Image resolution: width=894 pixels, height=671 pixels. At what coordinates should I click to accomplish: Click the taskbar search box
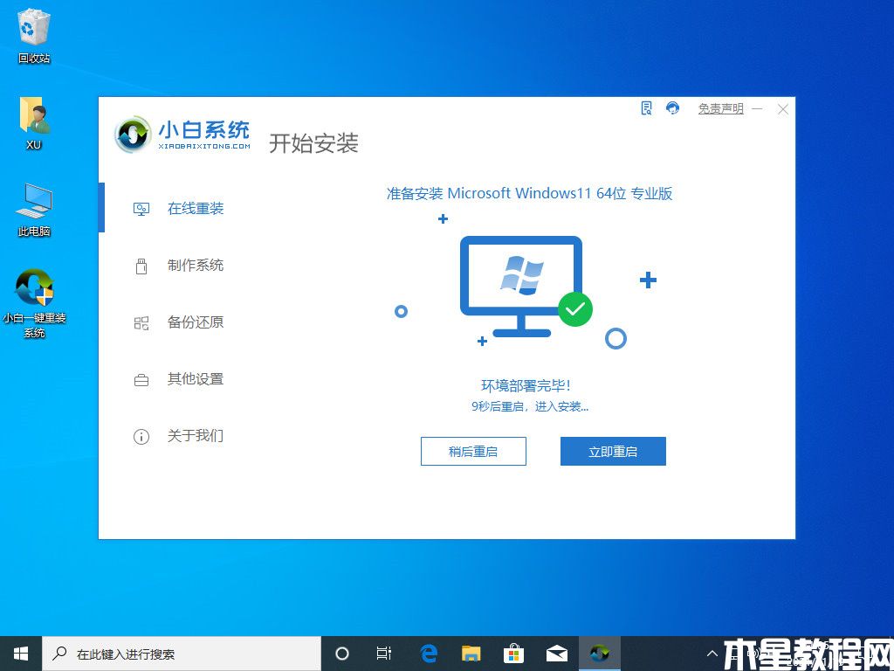click(182, 654)
